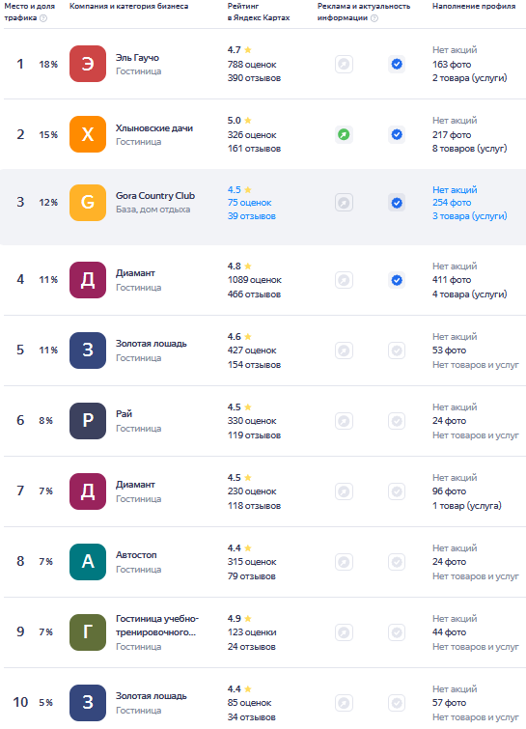Click the green advertising icon for Хлыновские дачи
The image size is (526, 729).
pos(344,135)
